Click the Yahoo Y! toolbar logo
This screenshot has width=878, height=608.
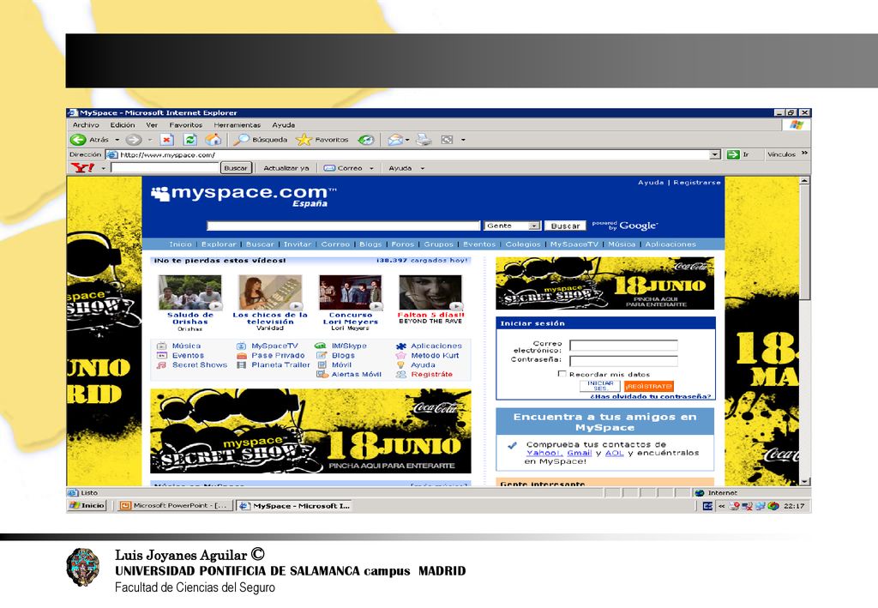click(82, 168)
